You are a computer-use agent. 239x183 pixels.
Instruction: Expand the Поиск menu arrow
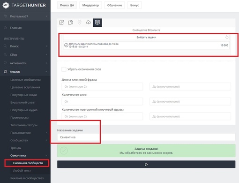(46, 46)
